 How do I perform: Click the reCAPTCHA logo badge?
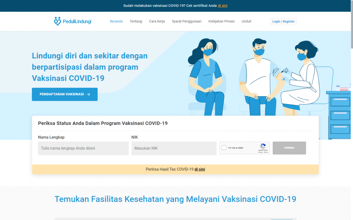[x=263, y=145]
